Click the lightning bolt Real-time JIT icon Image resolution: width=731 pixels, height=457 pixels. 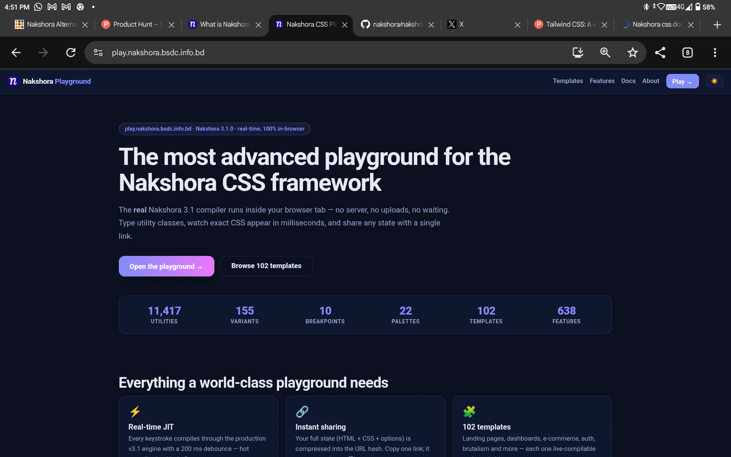pyautogui.click(x=135, y=412)
